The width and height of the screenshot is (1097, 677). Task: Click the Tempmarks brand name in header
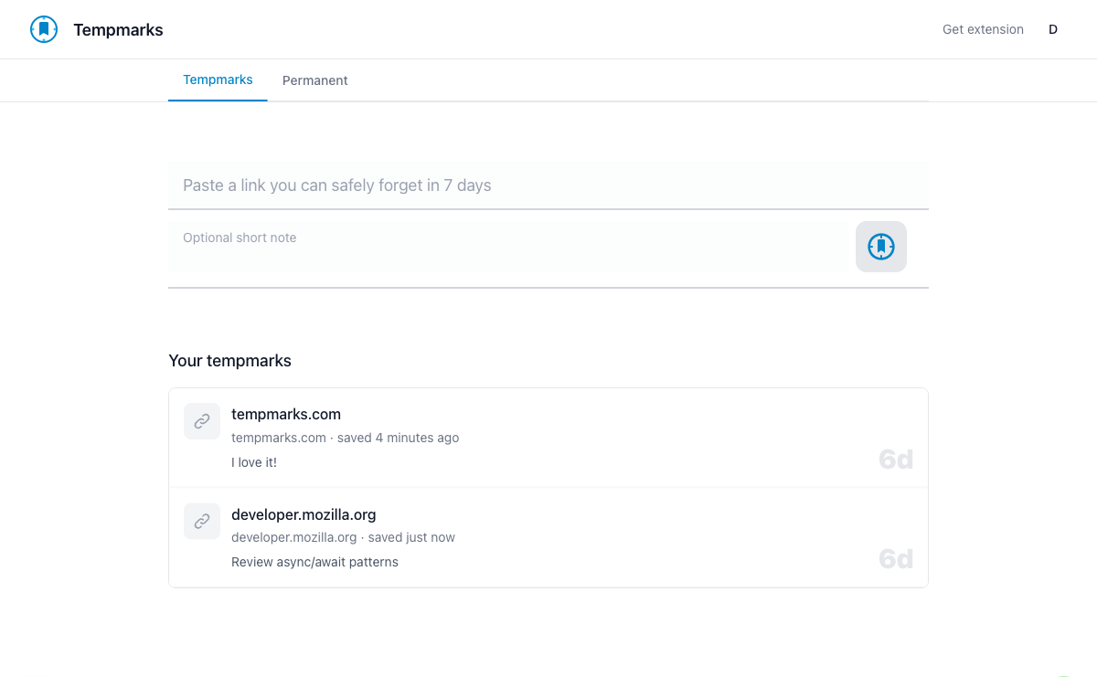click(x=118, y=30)
